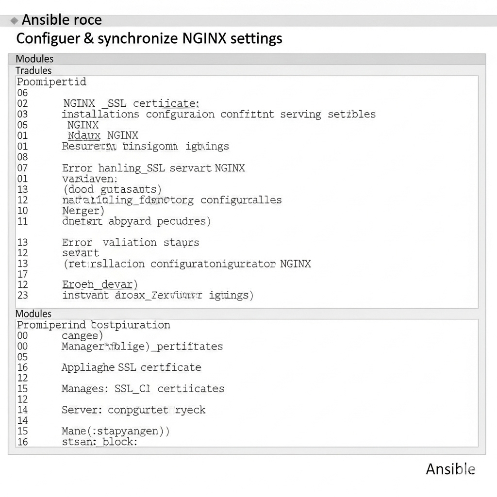The width and height of the screenshot is (497, 497).
Task: Select the Promiperind tostpiuration entry
Action: point(93,325)
